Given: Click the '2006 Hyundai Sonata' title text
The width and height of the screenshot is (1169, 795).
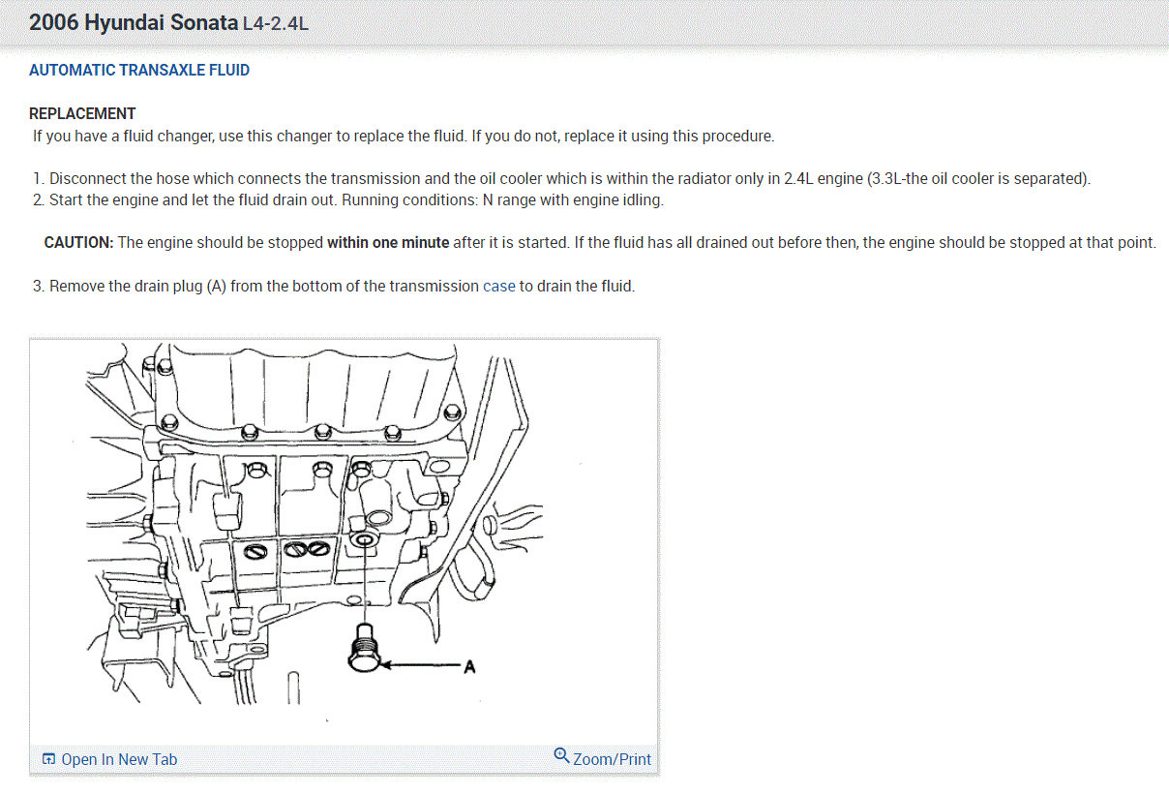Looking at the screenshot, I should 134,22.
